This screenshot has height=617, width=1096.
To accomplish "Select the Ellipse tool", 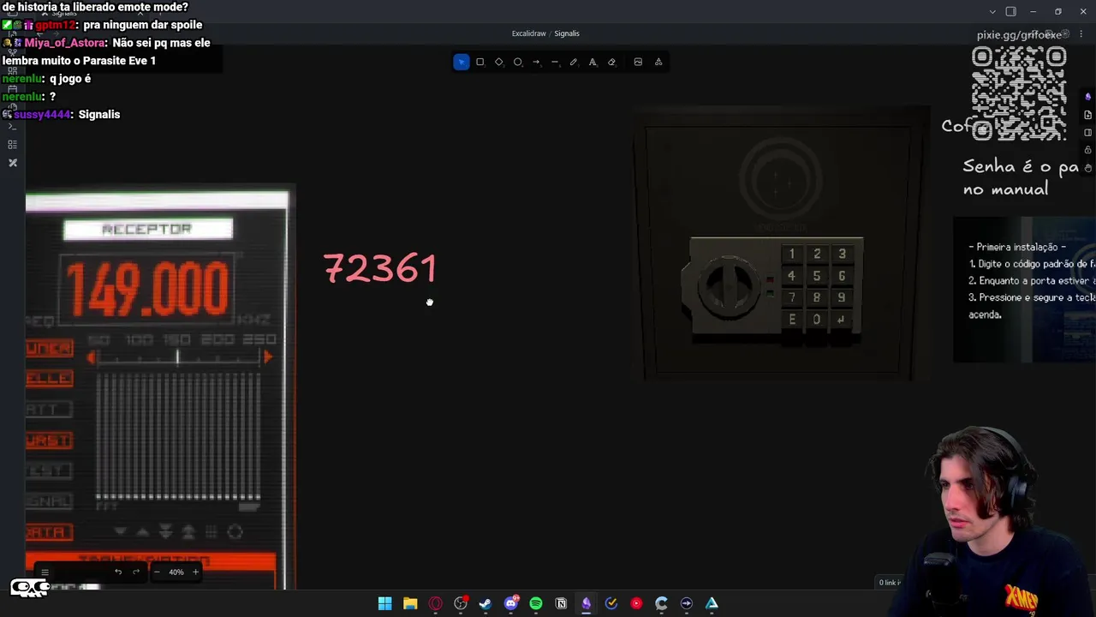I will pos(518,62).
